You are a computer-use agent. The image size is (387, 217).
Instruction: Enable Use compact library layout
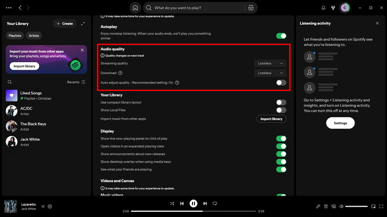(281, 102)
